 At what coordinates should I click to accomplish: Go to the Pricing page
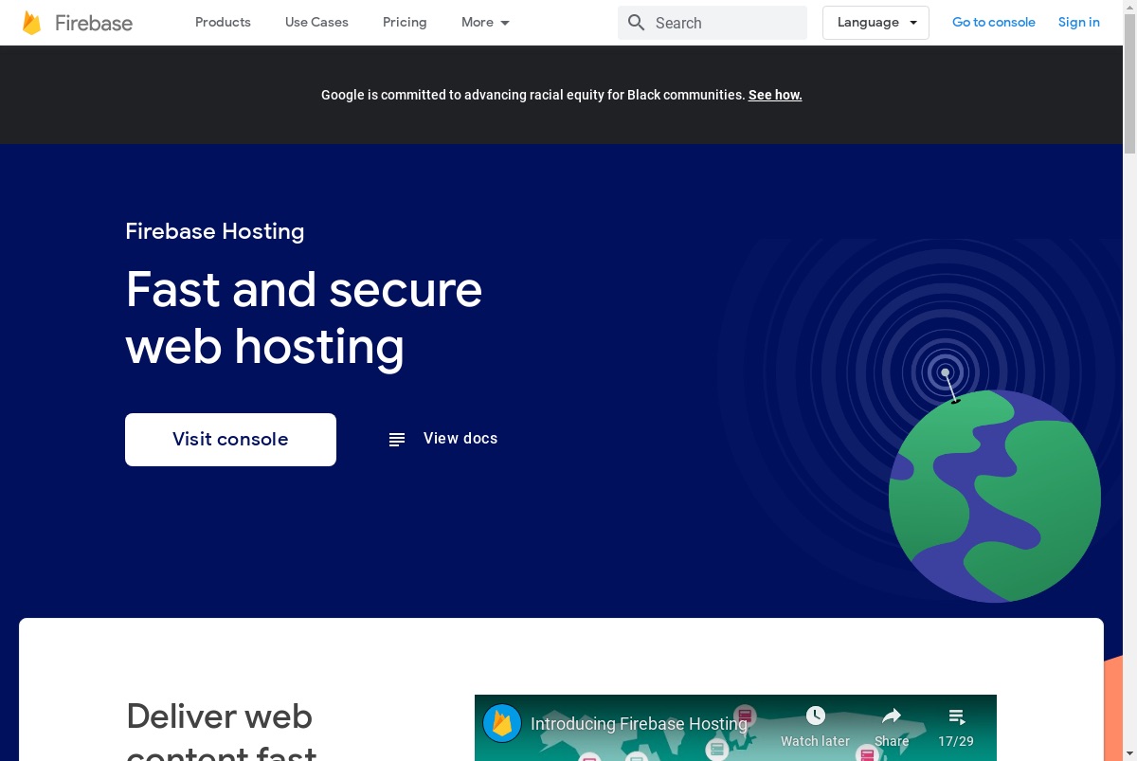point(405,22)
